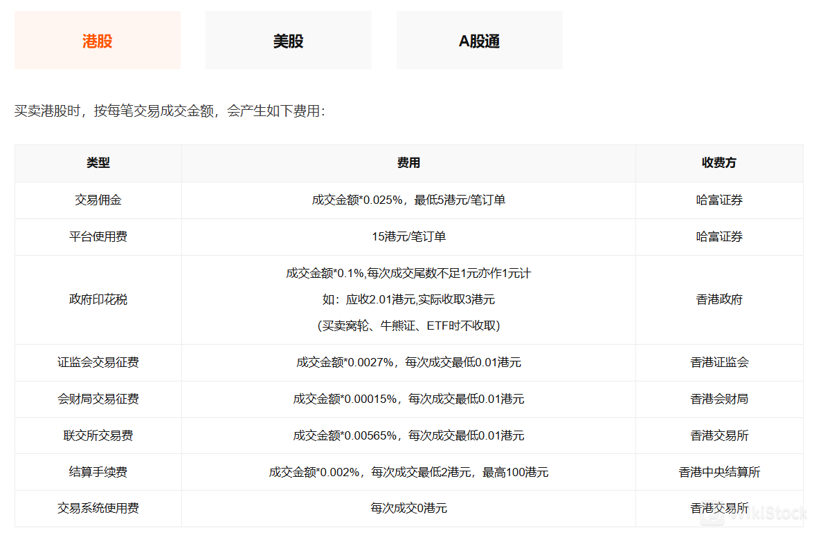
Task: Click the 类型 column header
Action: point(97,163)
